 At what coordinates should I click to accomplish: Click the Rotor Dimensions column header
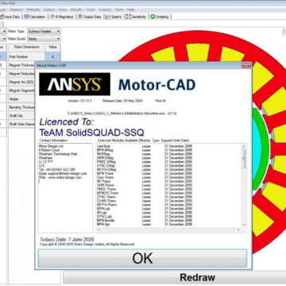click(x=26, y=47)
